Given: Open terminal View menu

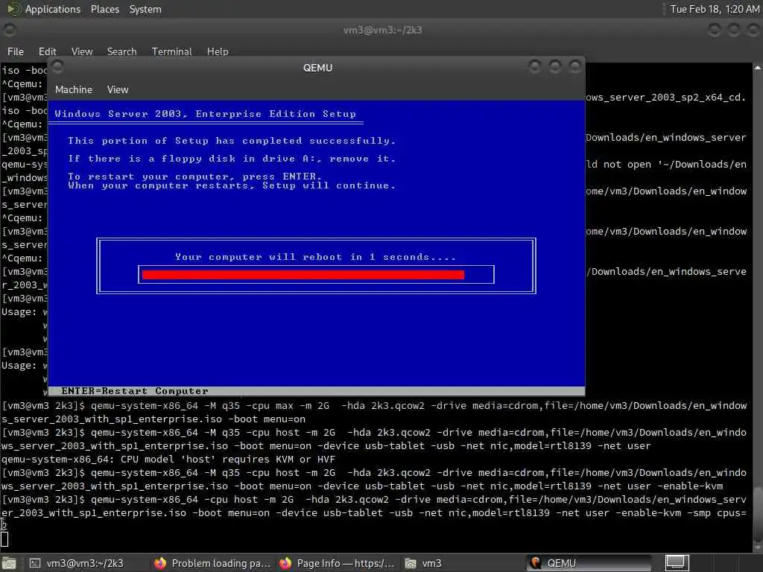Looking at the screenshot, I should [x=82, y=51].
